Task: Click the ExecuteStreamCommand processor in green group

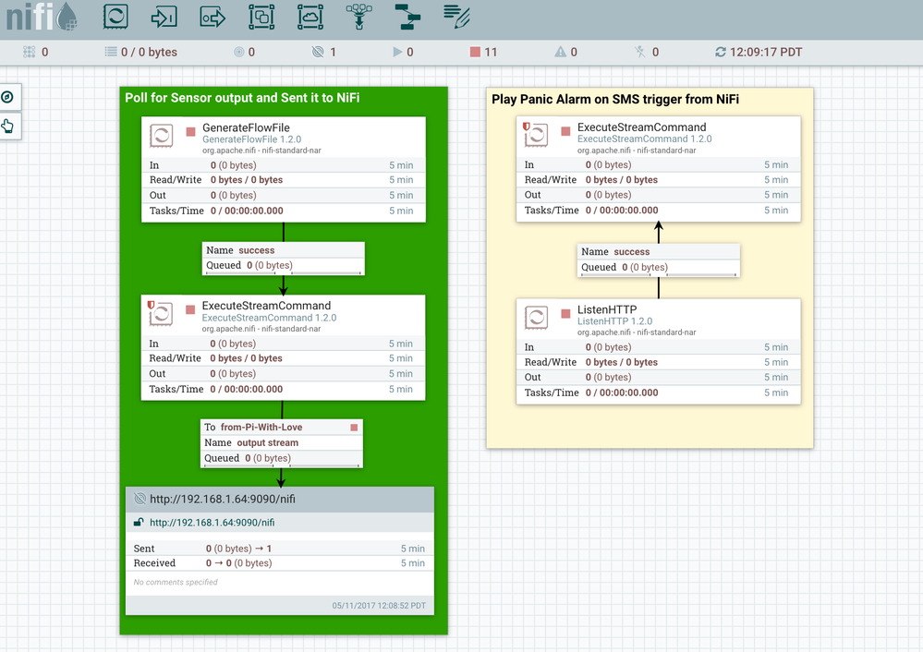Action: [283, 348]
